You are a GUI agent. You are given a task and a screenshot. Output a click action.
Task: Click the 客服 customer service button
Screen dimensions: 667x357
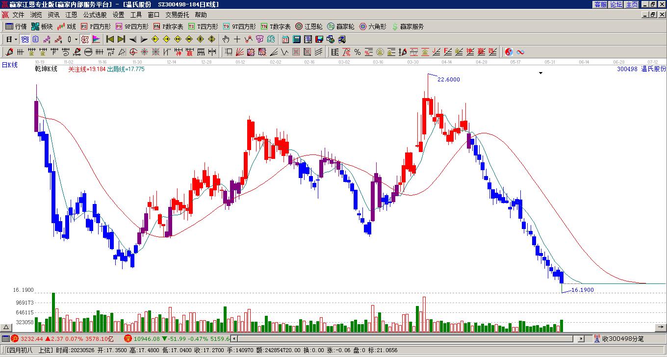coord(600,4)
